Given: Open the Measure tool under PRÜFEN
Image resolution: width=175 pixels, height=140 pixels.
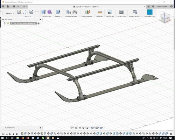Looking at the screenshot, I should (100, 12).
